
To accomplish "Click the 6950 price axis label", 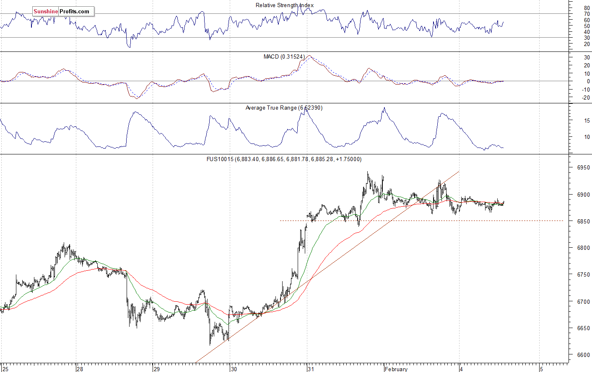I will pyautogui.click(x=584, y=167).
